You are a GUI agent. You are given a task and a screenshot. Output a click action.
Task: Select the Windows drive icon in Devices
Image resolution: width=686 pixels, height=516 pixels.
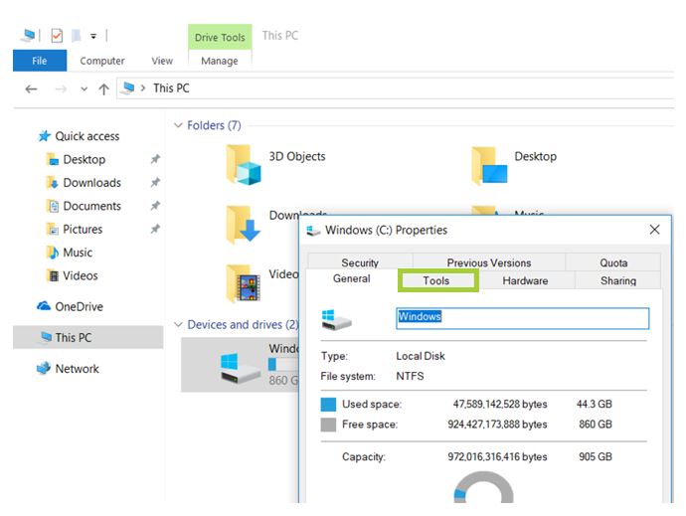coord(240,369)
